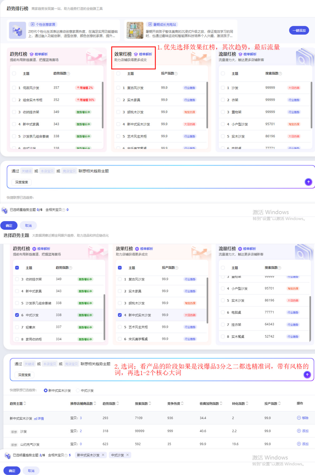Click the 7109 search index value

click(x=139, y=418)
